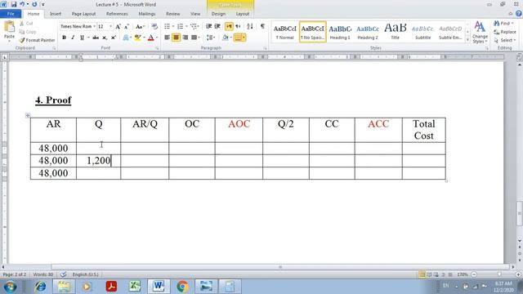Switch to the Review tab

(x=172, y=14)
